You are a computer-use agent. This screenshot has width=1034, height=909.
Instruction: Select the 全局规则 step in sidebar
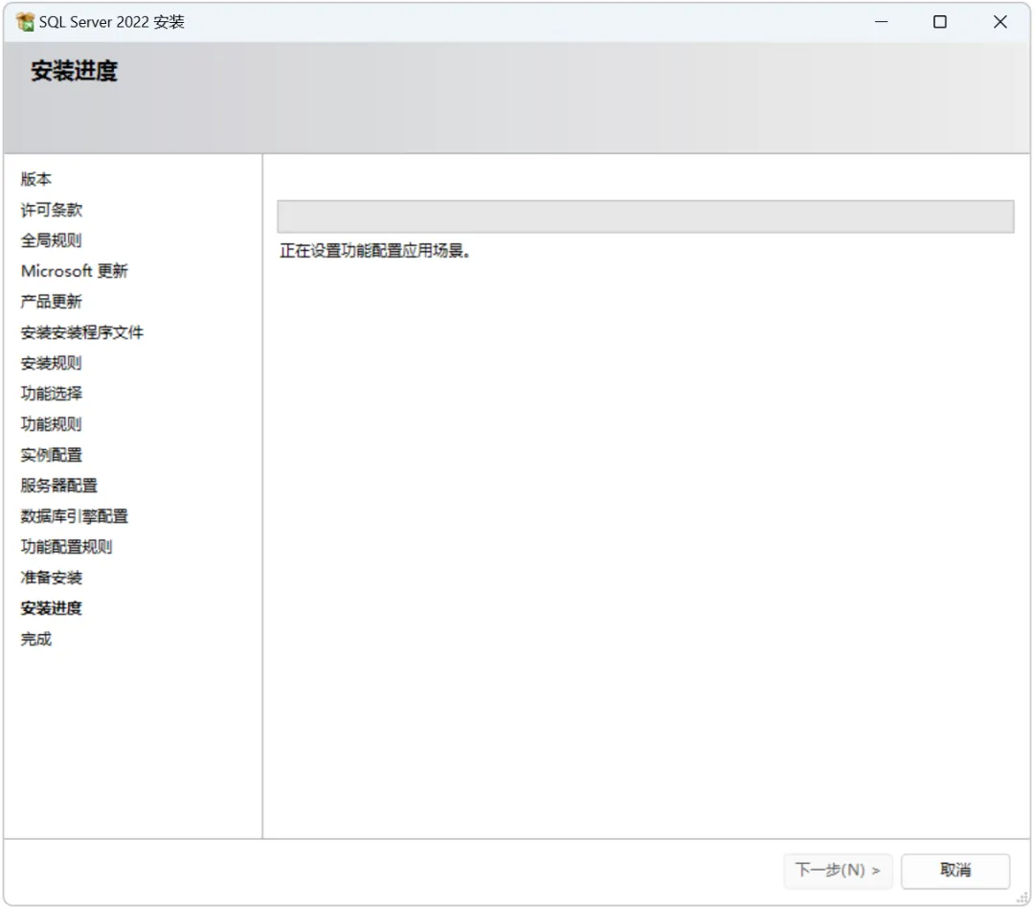52,240
